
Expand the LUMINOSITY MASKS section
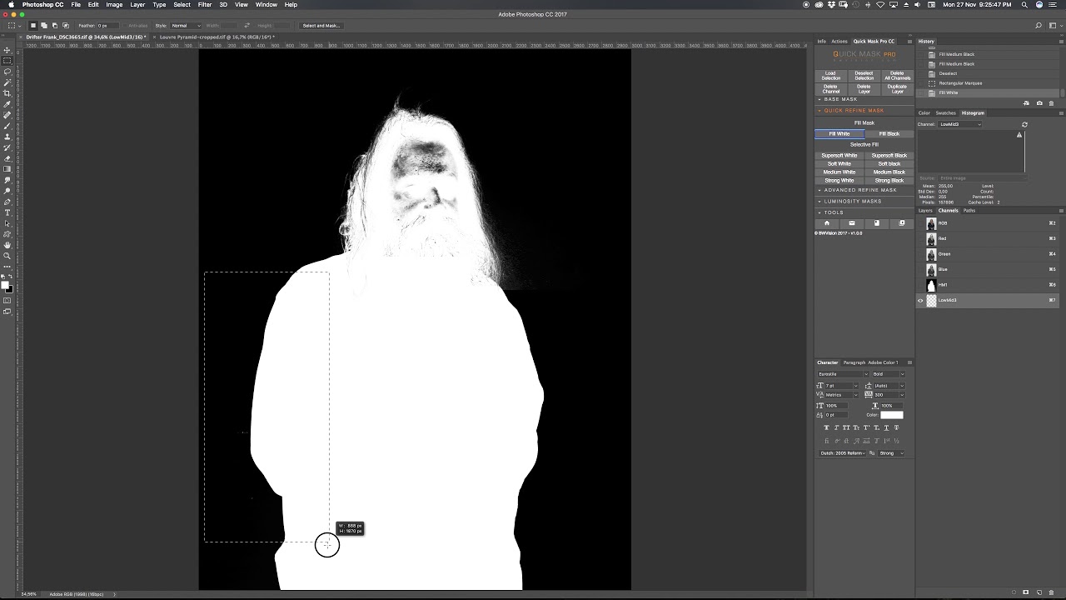coord(864,201)
